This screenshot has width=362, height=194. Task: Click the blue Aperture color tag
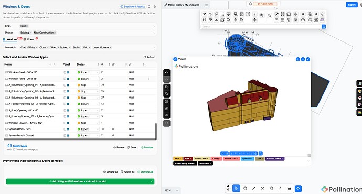click(x=247, y=159)
